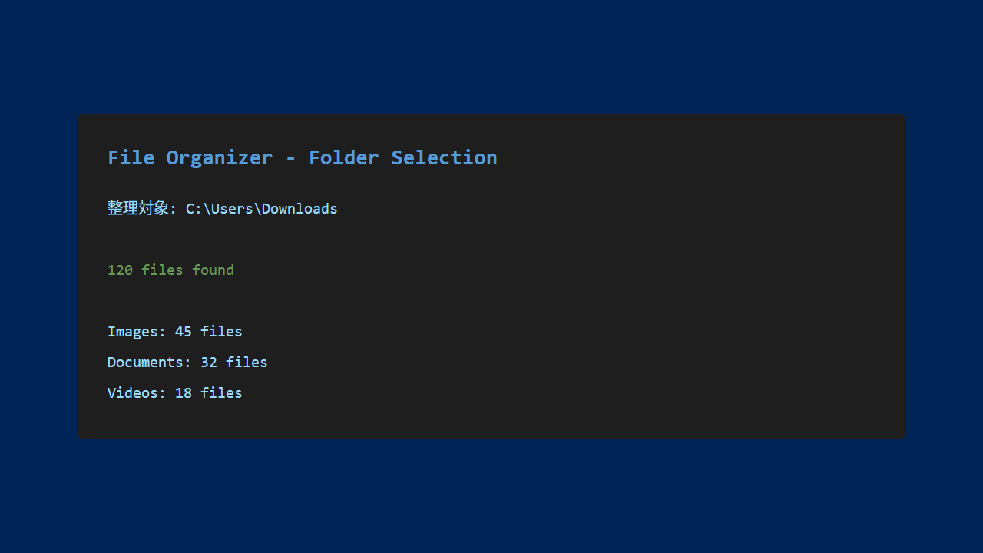Click the "32" documents count
The width and height of the screenshot is (983, 553).
click(208, 363)
